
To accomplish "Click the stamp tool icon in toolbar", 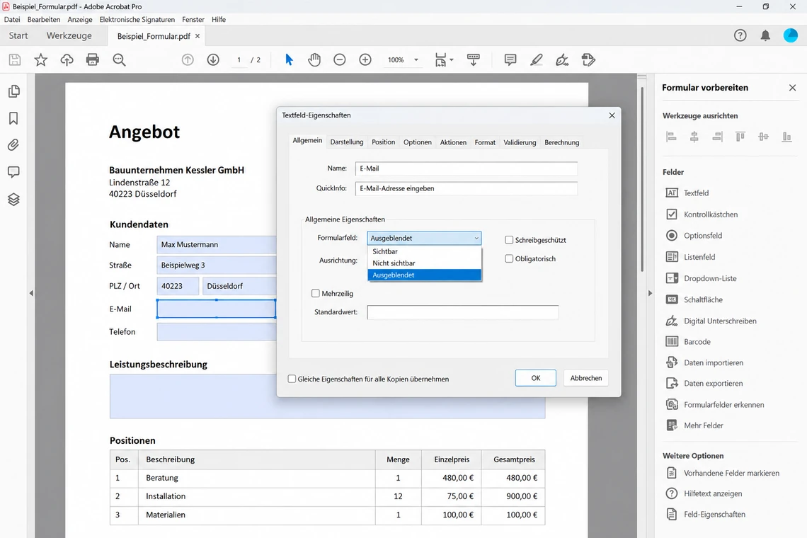I will click(588, 59).
